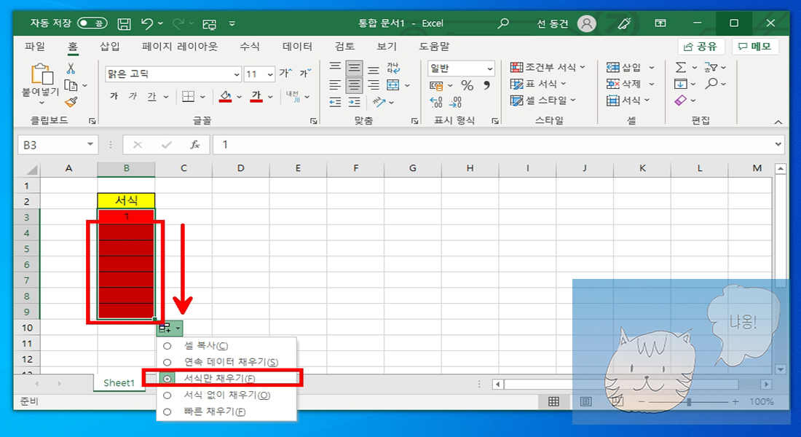Select the Format Painter brush

click(71, 102)
